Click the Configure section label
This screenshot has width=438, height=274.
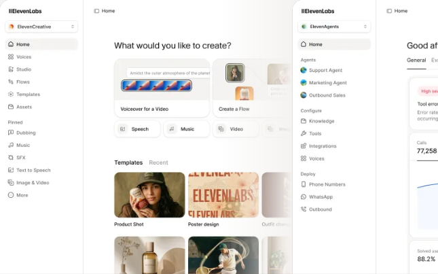coord(311,110)
